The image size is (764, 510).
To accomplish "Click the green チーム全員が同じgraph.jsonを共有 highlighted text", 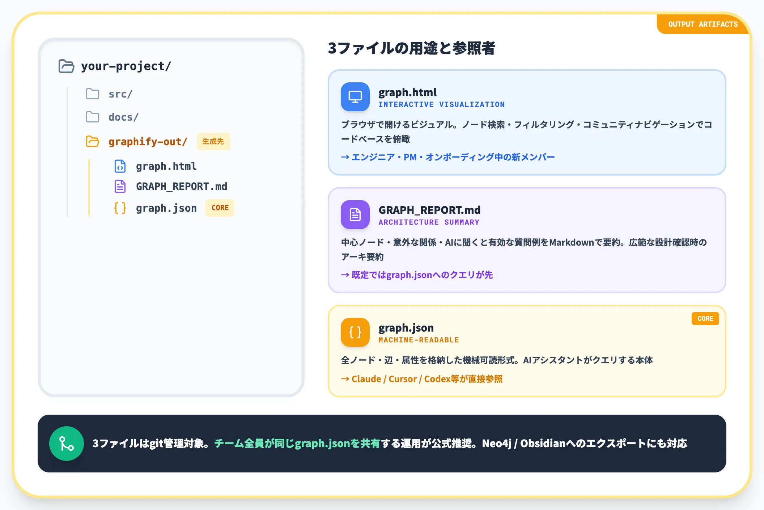I will pos(297,444).
